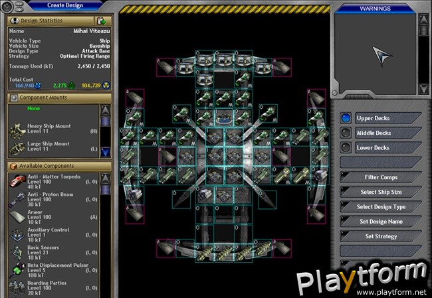
Task: Open Select Design Type
Action: (x=381, y=206)
